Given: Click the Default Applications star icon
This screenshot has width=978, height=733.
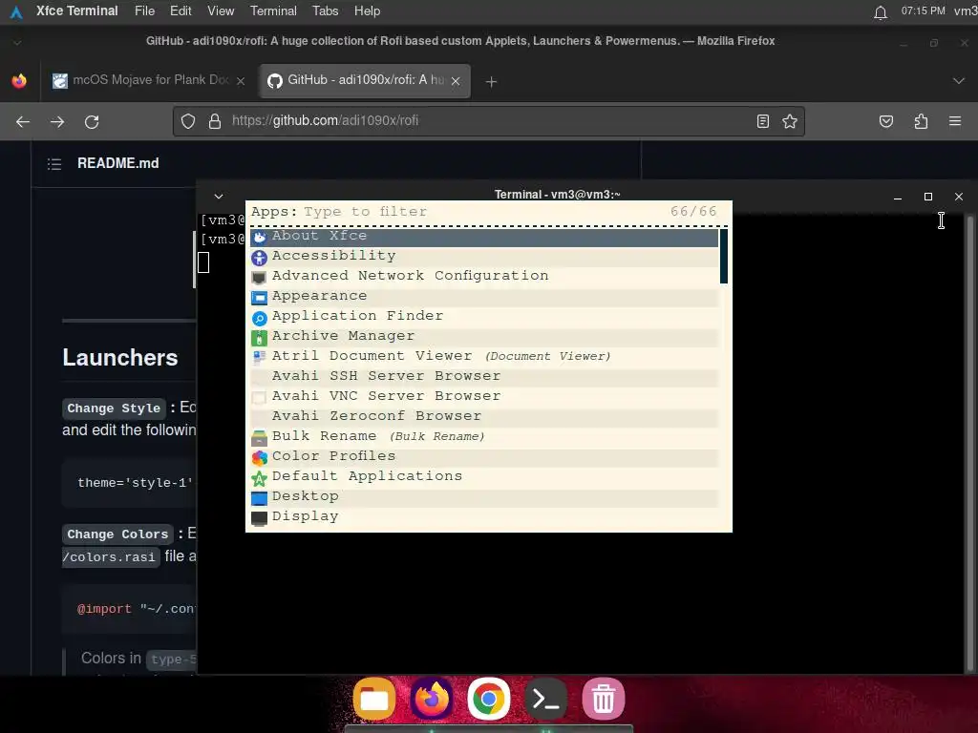Looking at the screenshot, I should click(x=259, y=478).
